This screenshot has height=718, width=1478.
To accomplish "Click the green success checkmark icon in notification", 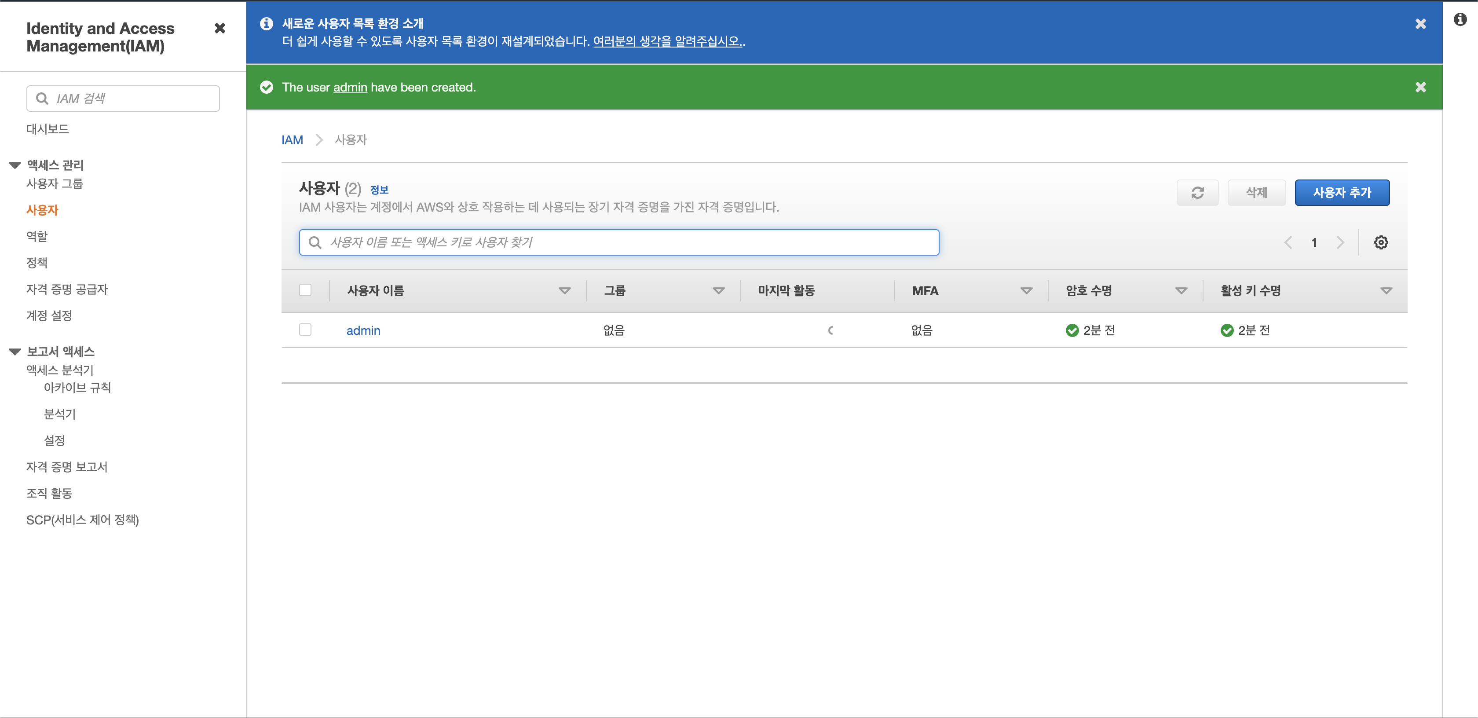I will click(266, 87).
